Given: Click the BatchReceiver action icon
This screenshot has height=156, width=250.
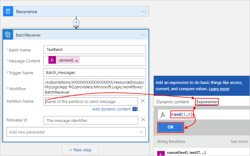Looking at the screenshot, I should click(x=8, y=35).
